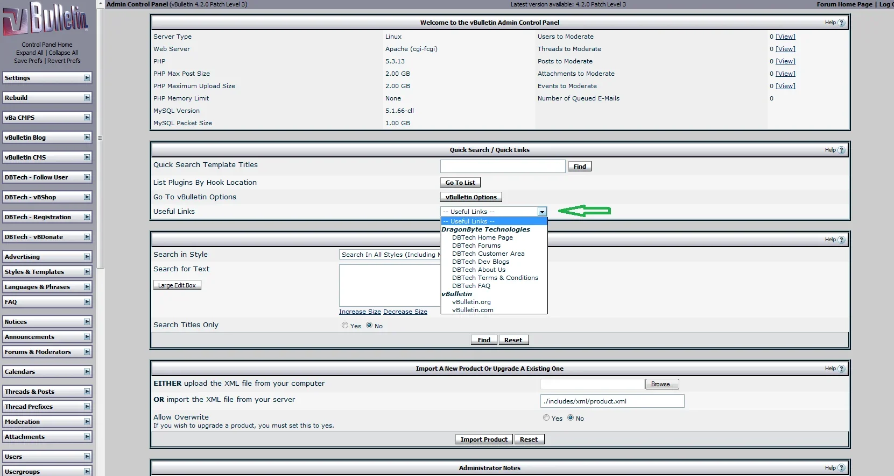Select No for Allow Overwrite
The width and height of the screenshot is (894, 476).
(x=571, y=417)
